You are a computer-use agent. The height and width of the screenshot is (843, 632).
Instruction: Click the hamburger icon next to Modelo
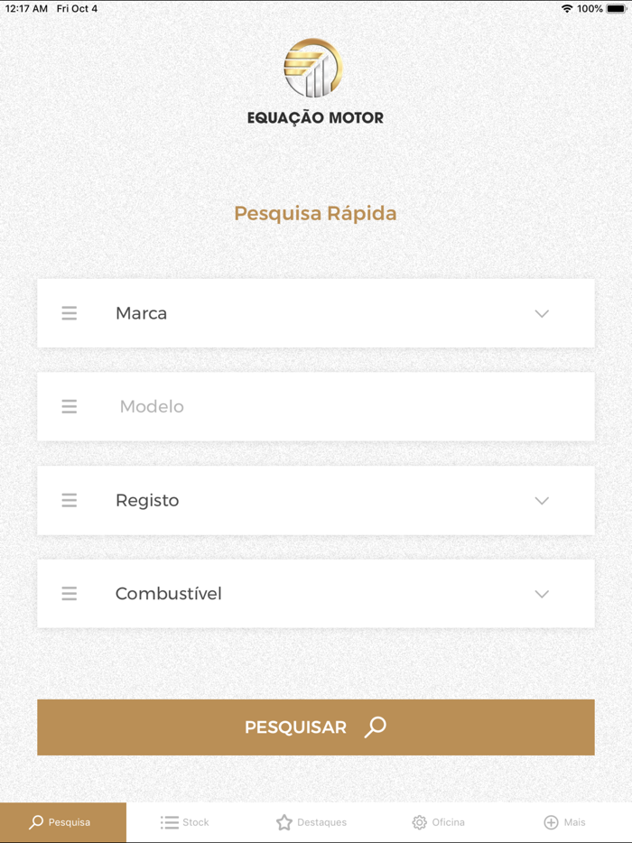coord(70,406)
